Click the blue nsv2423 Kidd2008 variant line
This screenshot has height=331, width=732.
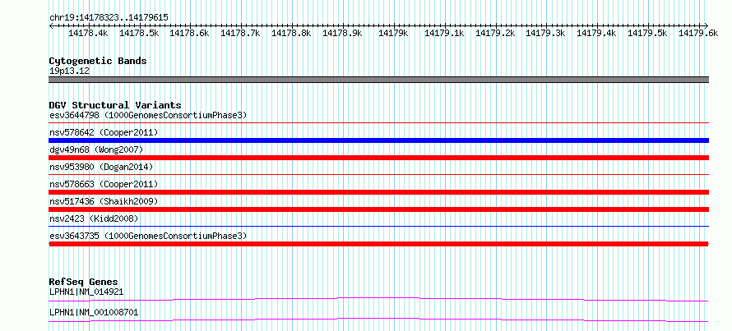click(x=378, y=227)
